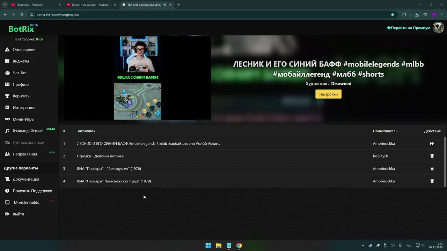The width and height of the screenshot is (447, 251).
Task: Open Chrome from the taskbar
Action: click(239, 245)
